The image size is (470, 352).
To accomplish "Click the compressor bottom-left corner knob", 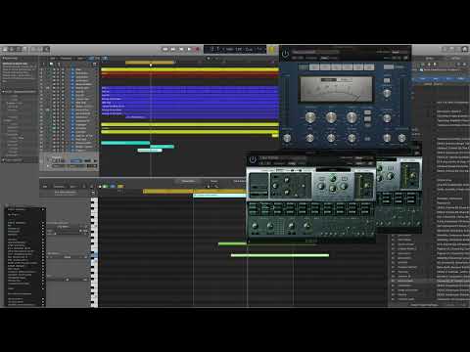I will click(287, 138).
